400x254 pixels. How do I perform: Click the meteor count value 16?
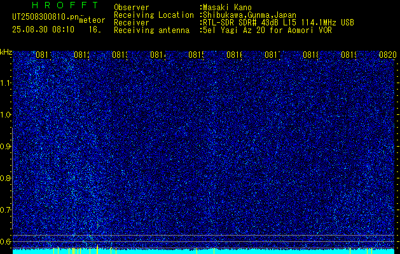[95, 30]
